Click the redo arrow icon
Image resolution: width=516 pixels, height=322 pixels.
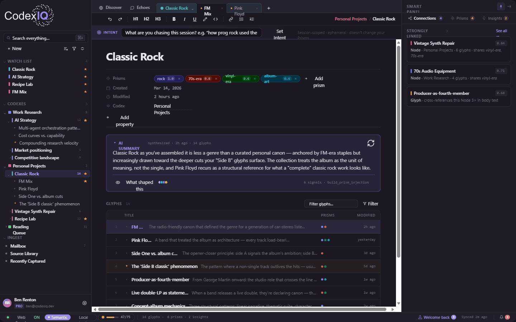click(x=120, y=19)
